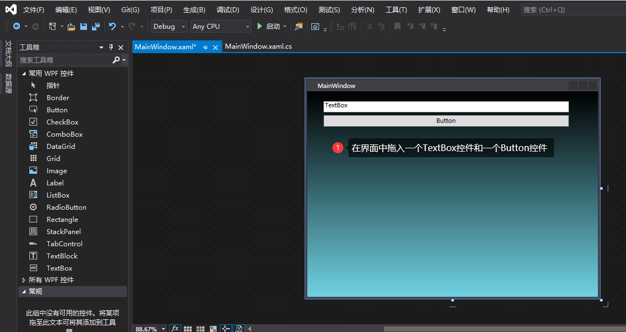The height and width of the screenshot is (332, 626).
Task: Pin the Toolbox panel
Action: tap(111, 47)
